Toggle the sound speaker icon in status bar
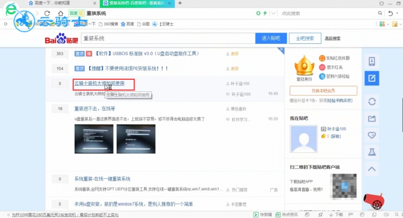Image resolution: width=403 pixels, height=218 pixels. point(386,214)
